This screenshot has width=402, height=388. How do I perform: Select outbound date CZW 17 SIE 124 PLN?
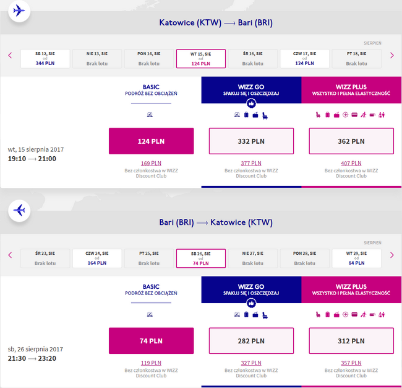(304, 59)
